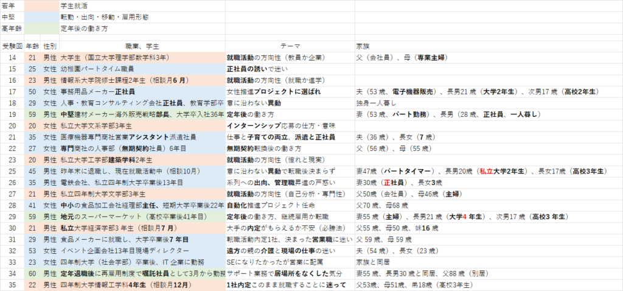Image resolution: width=623 pixels, height=291 pixels.
Task: Select the テーマ column header
Action: pyautogui.click(x=289, y=46)
